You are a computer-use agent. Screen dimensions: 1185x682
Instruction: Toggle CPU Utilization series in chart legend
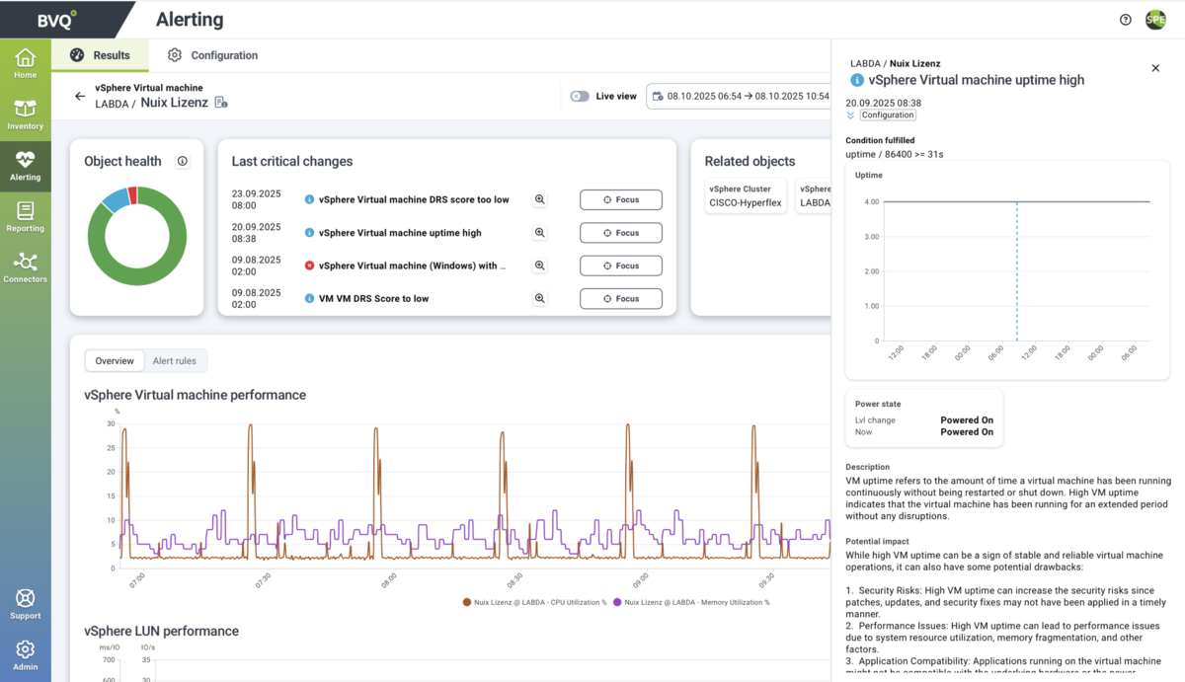[534, 601]
